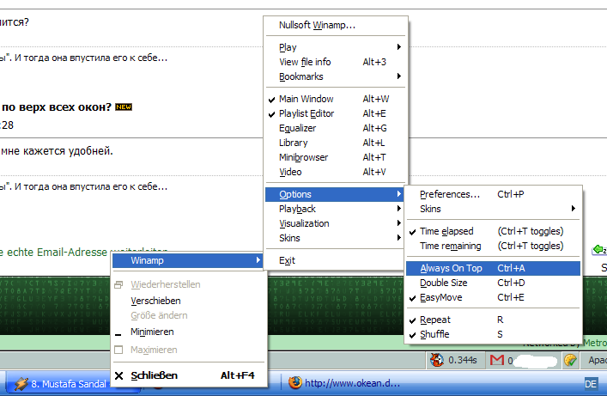
Task: Click the round yellow status bar icon
Action: (570, 361)
